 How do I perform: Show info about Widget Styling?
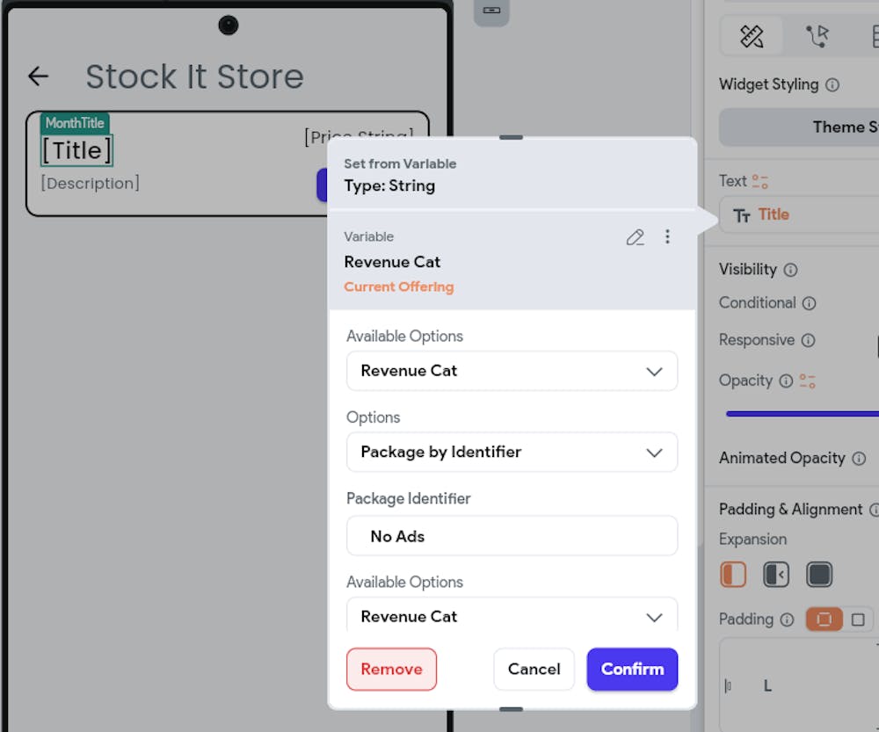(x=832, y=85)
